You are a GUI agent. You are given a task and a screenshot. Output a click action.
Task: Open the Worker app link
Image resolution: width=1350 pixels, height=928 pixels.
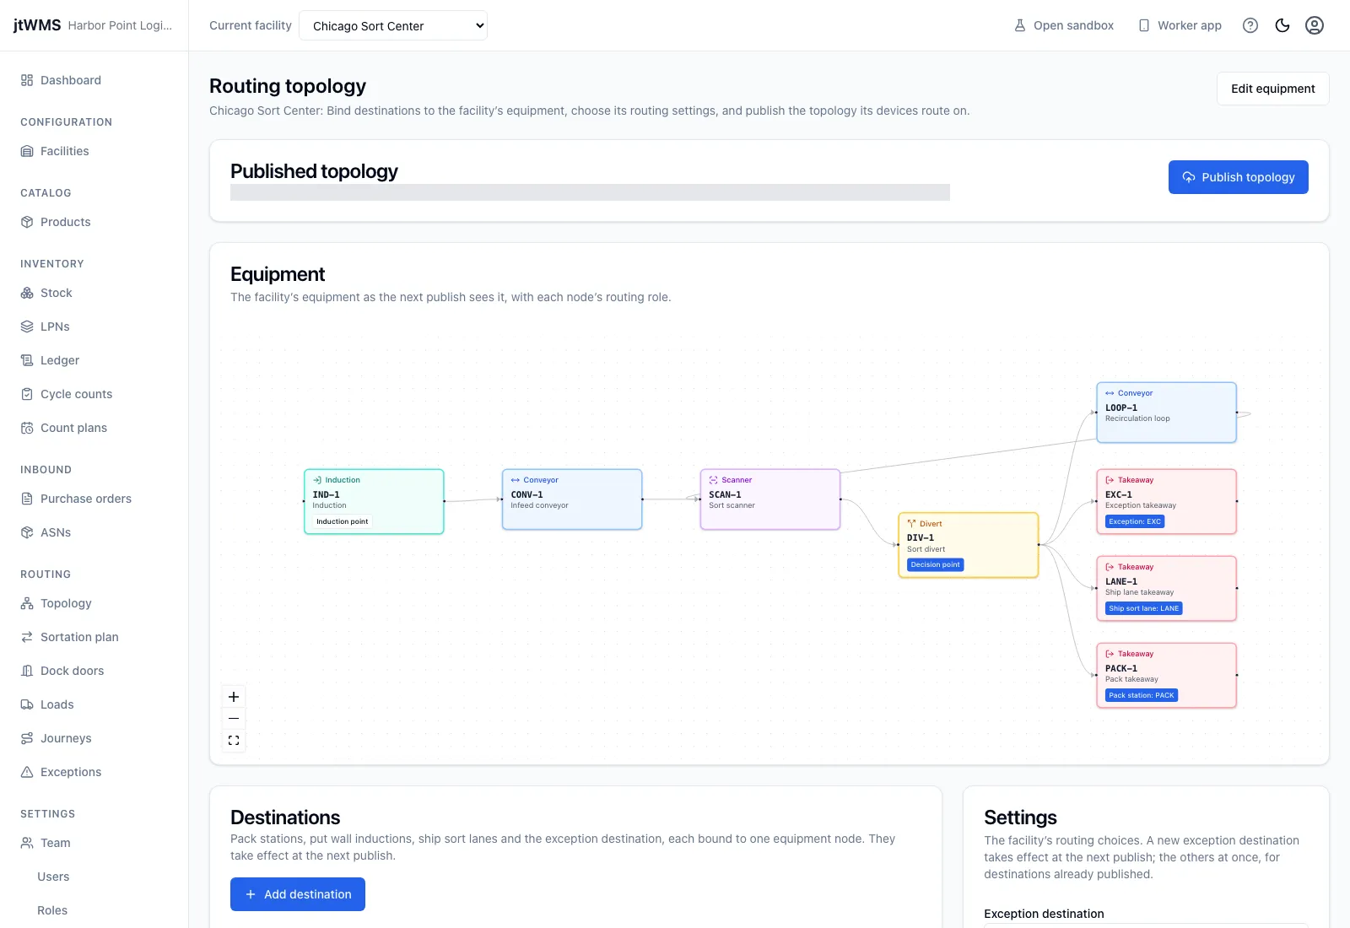pyautogui.click(x=1180, y=25)
